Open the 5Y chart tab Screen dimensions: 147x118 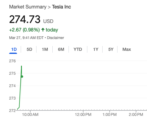[x=111, y=49]
